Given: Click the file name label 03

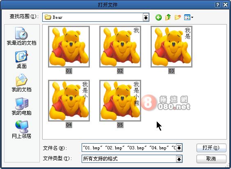Looking at the screenshot, I should click(x=172, y=71).
